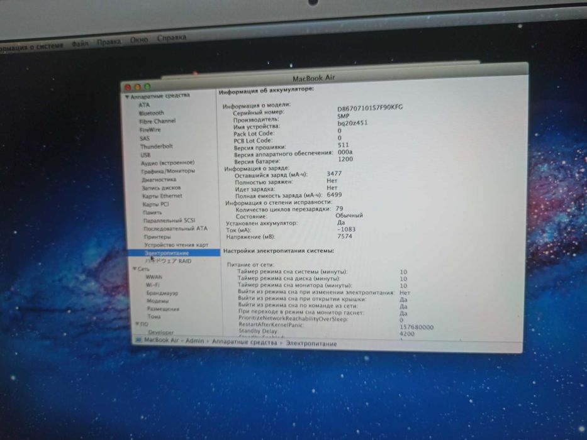This screenshot has height=440, width=587.
Task: Select Аудио (встроенное) in the sidebar
Action: pos(168,163)
